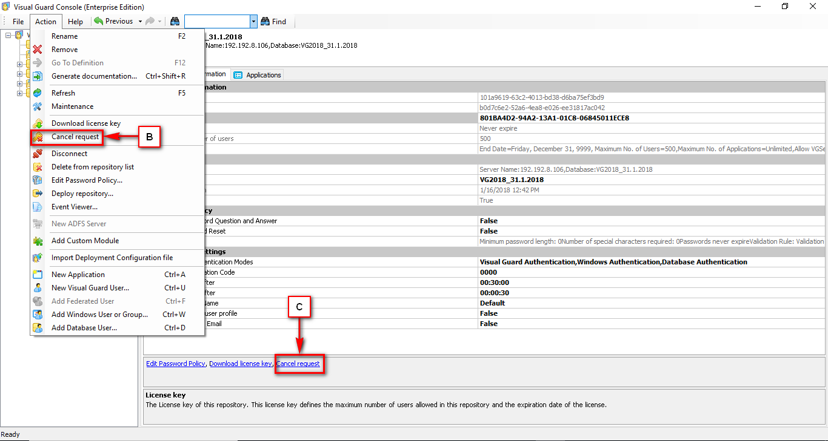Click the Disconnect icon

37,153
